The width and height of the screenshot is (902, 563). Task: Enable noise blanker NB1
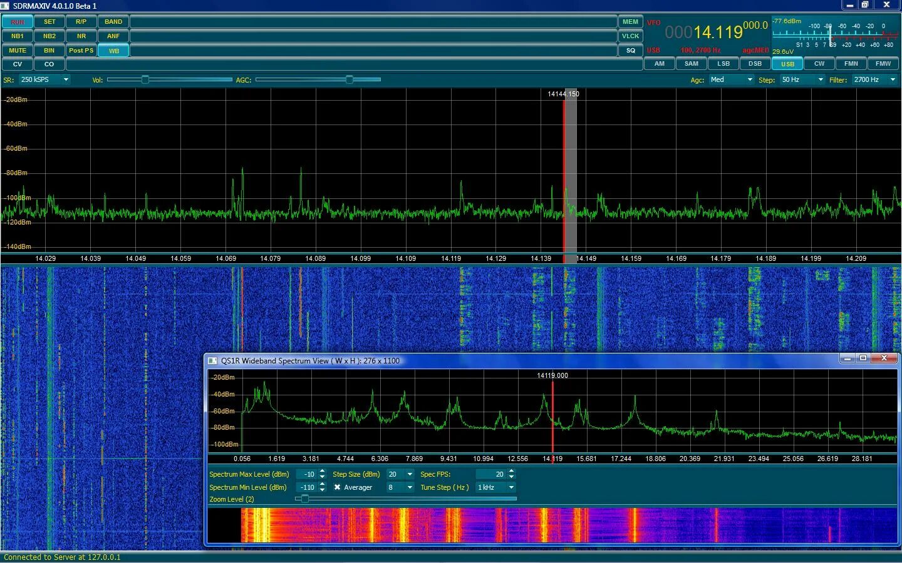tap(18, 36)
